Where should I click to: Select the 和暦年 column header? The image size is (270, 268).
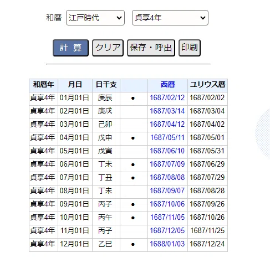[43, 85]
